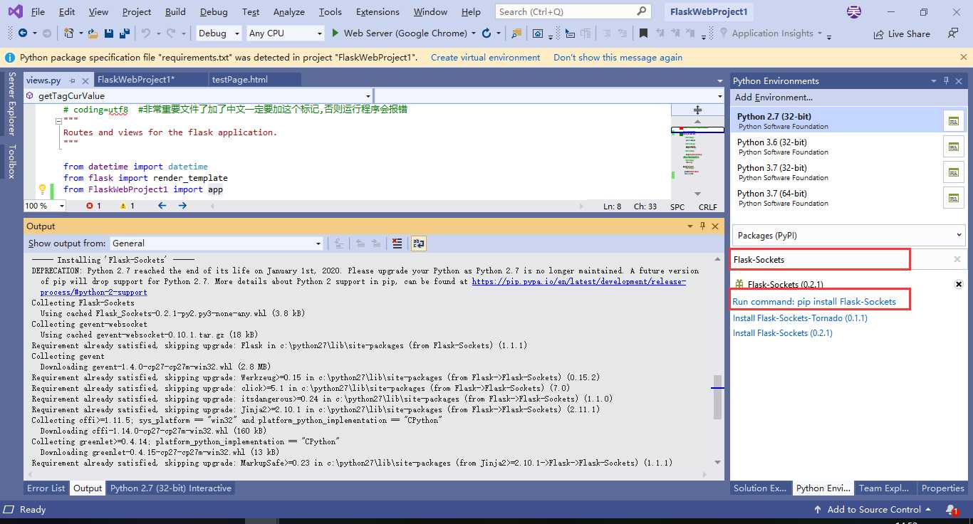Select Python 3.6 (32-bit) environment
Image resolution: width=973 pixels, height=524 pixels.
coord(836,147)
